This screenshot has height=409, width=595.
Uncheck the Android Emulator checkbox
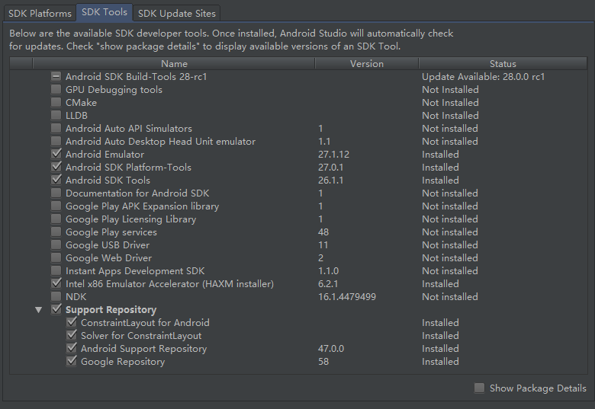(56, 154)
